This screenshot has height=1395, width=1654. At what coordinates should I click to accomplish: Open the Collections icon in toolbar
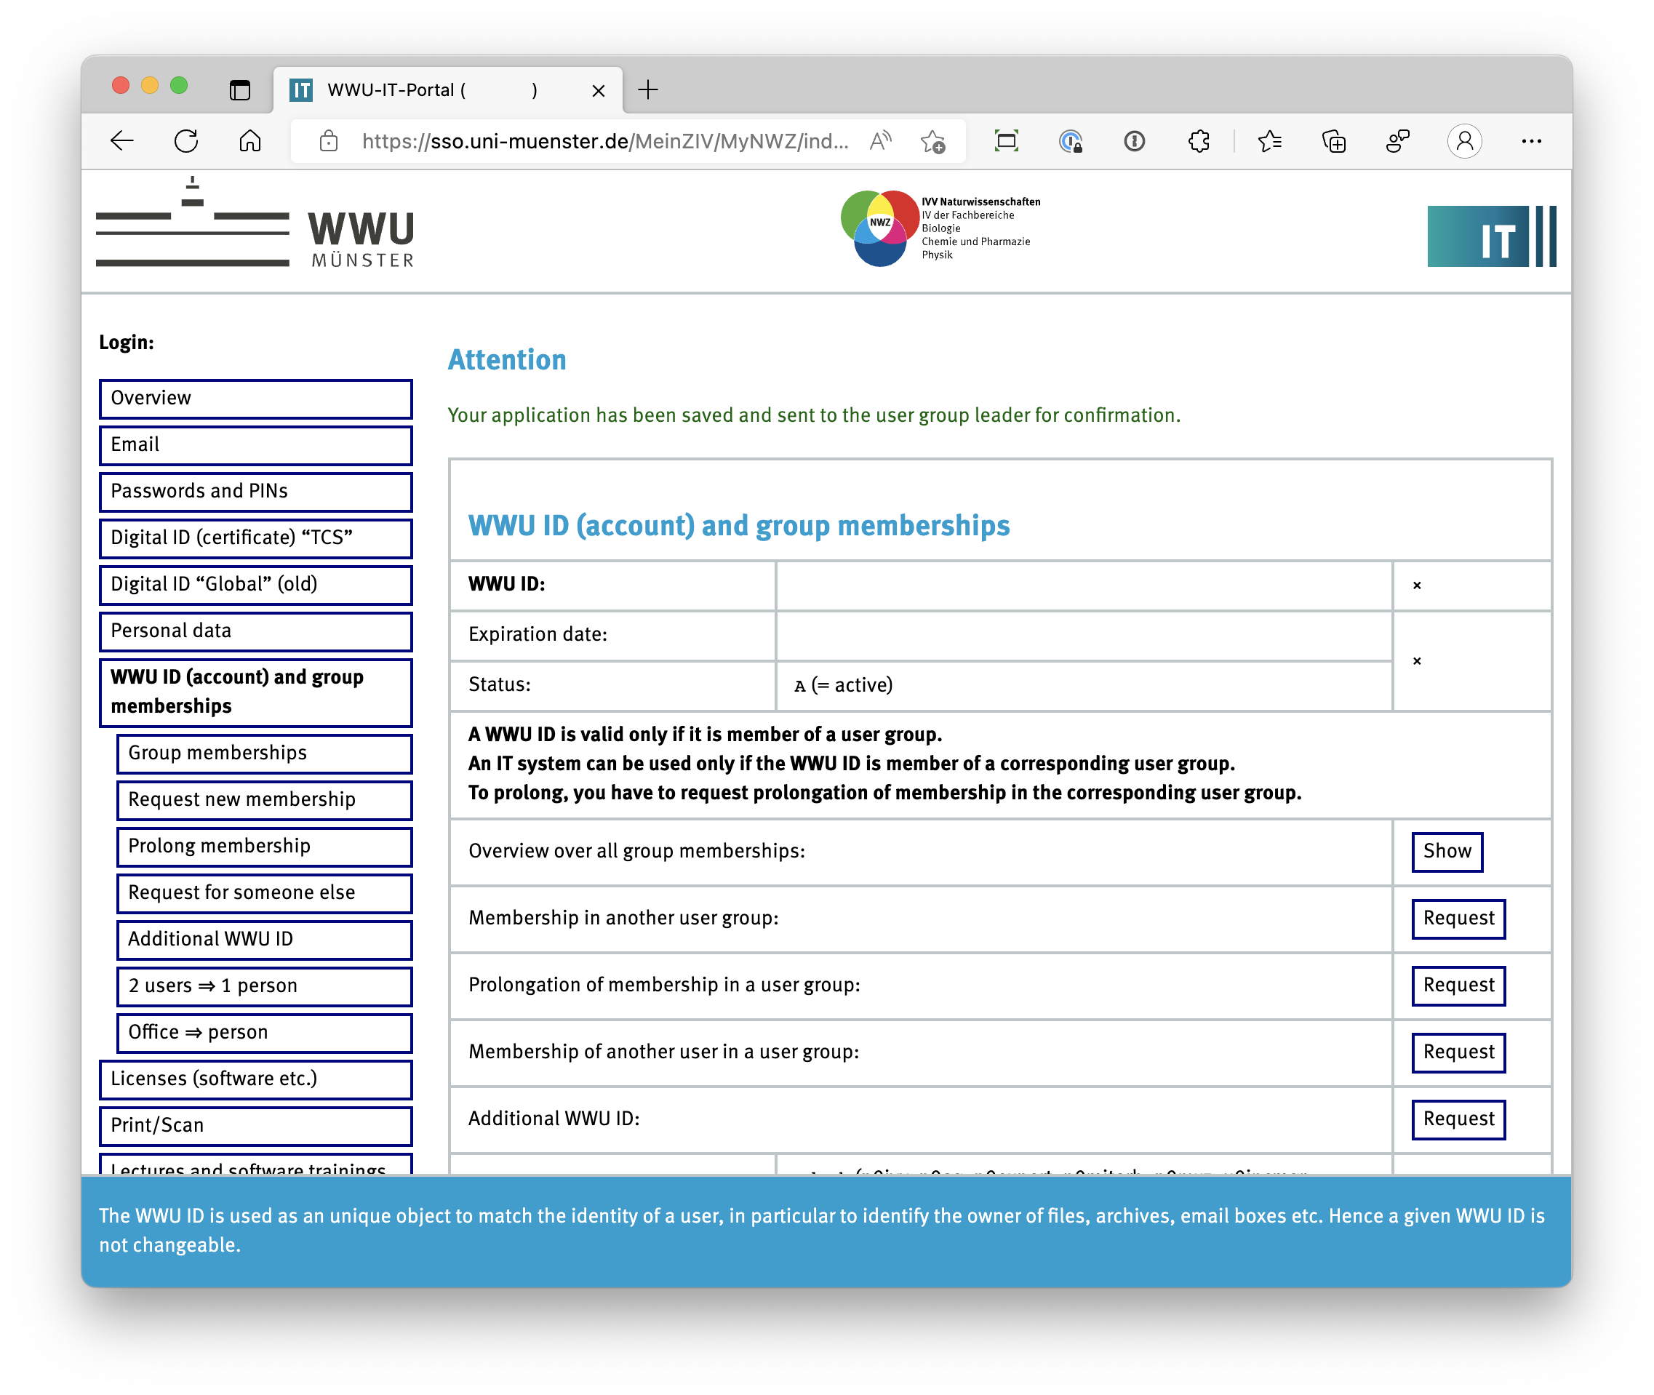pos(1334,142)
